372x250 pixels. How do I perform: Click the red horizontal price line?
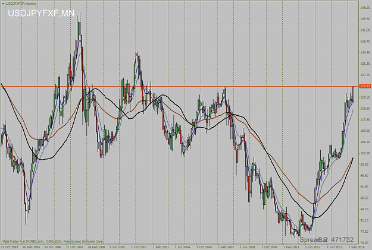[x=180, y=87]
